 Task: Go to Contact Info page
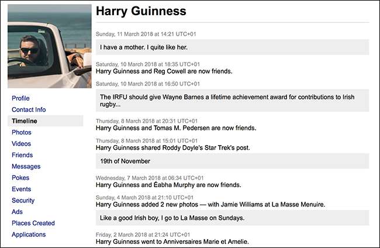[x=29, y=109]
